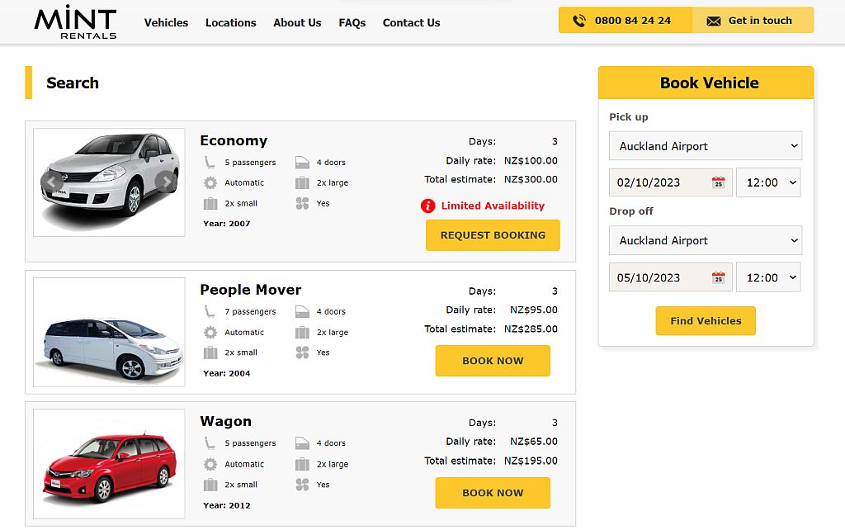The width and height of the screenshot is (845, 530).
Task: Click the luggage icon showing 2x large on Wagon
Action: (x=302, y=464)
